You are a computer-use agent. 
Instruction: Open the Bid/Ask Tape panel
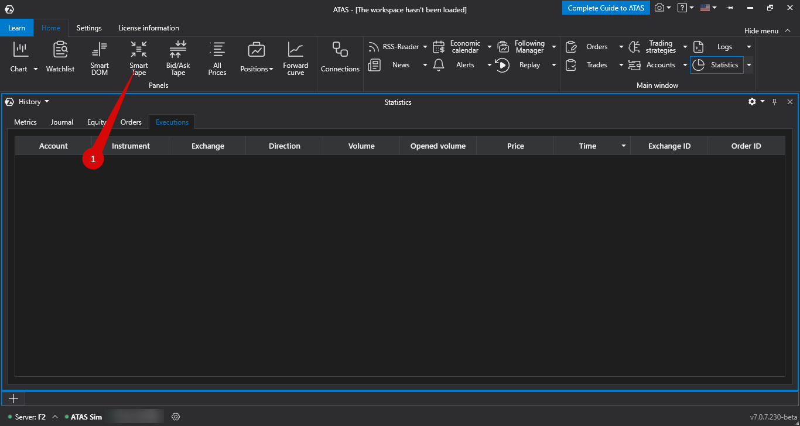178,57
